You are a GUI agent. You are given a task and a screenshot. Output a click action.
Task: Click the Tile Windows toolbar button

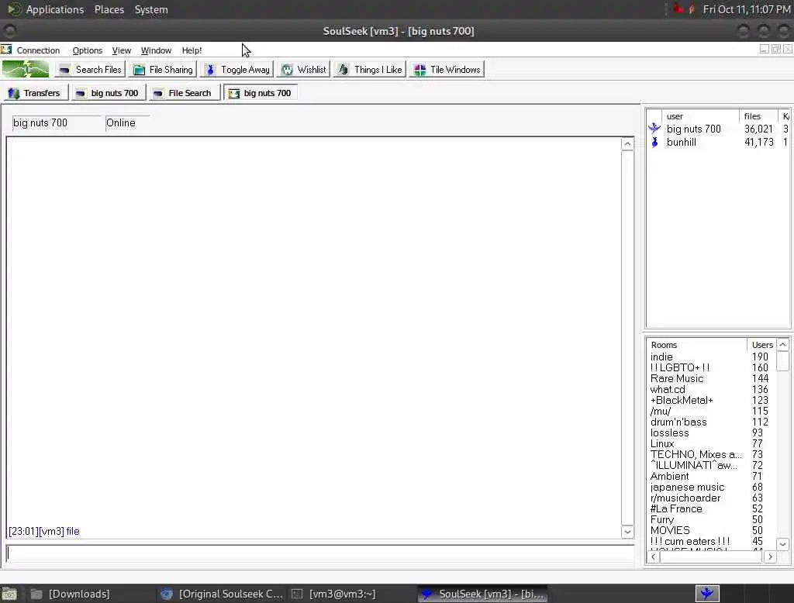pyautogui.click(x=447, y=69)
